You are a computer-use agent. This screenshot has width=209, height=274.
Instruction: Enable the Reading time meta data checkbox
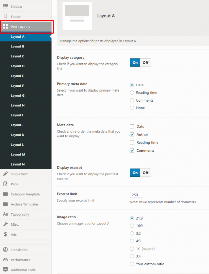pyautogui.click(x=132, y=142)
